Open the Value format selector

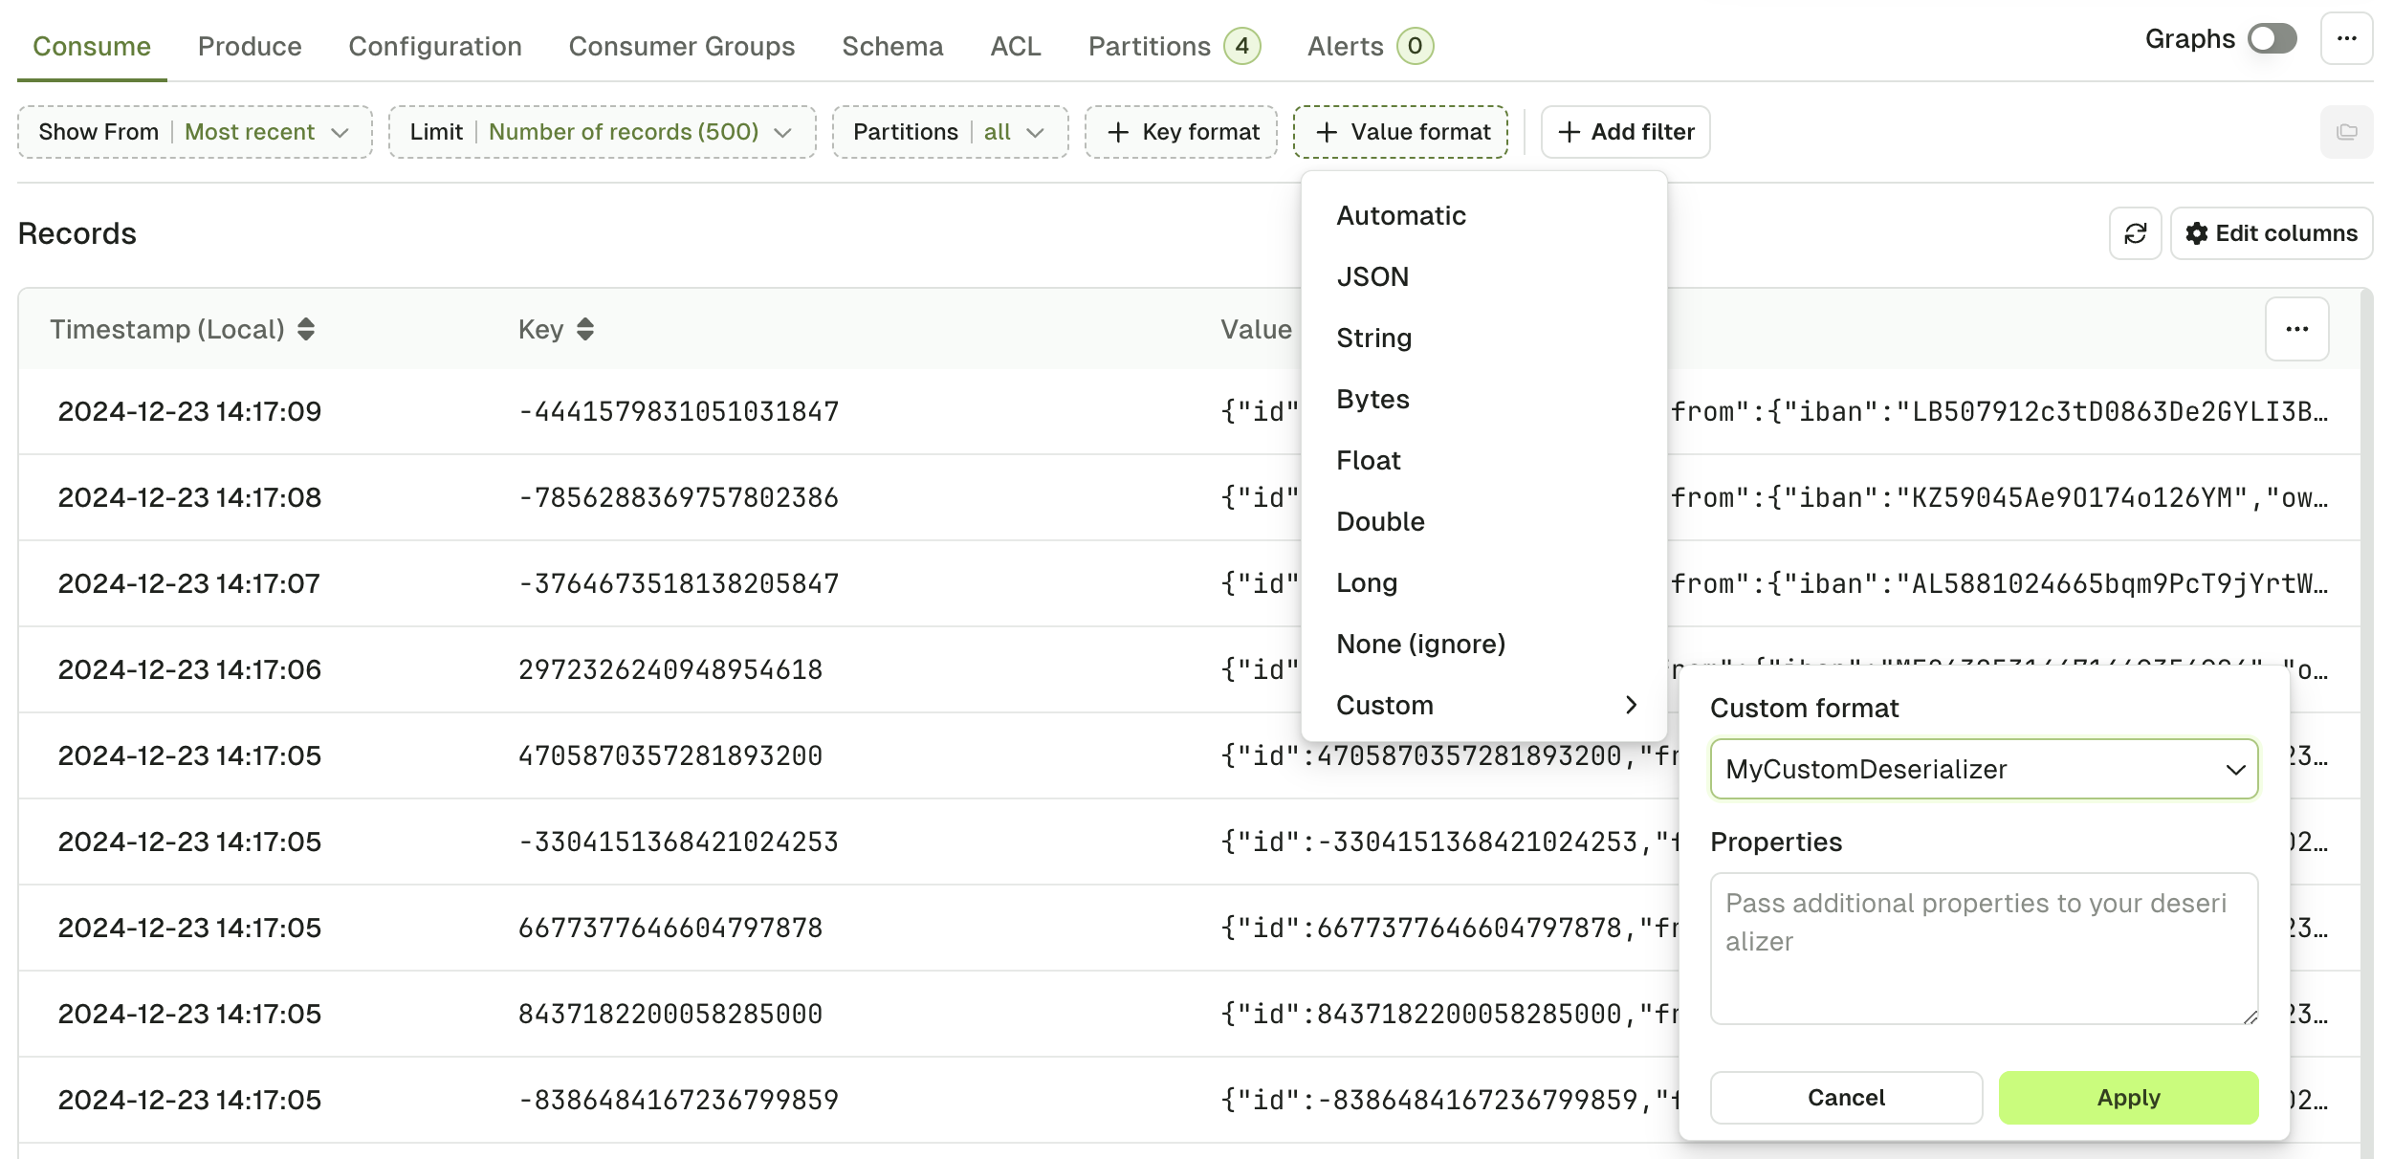click(1401, 132)
